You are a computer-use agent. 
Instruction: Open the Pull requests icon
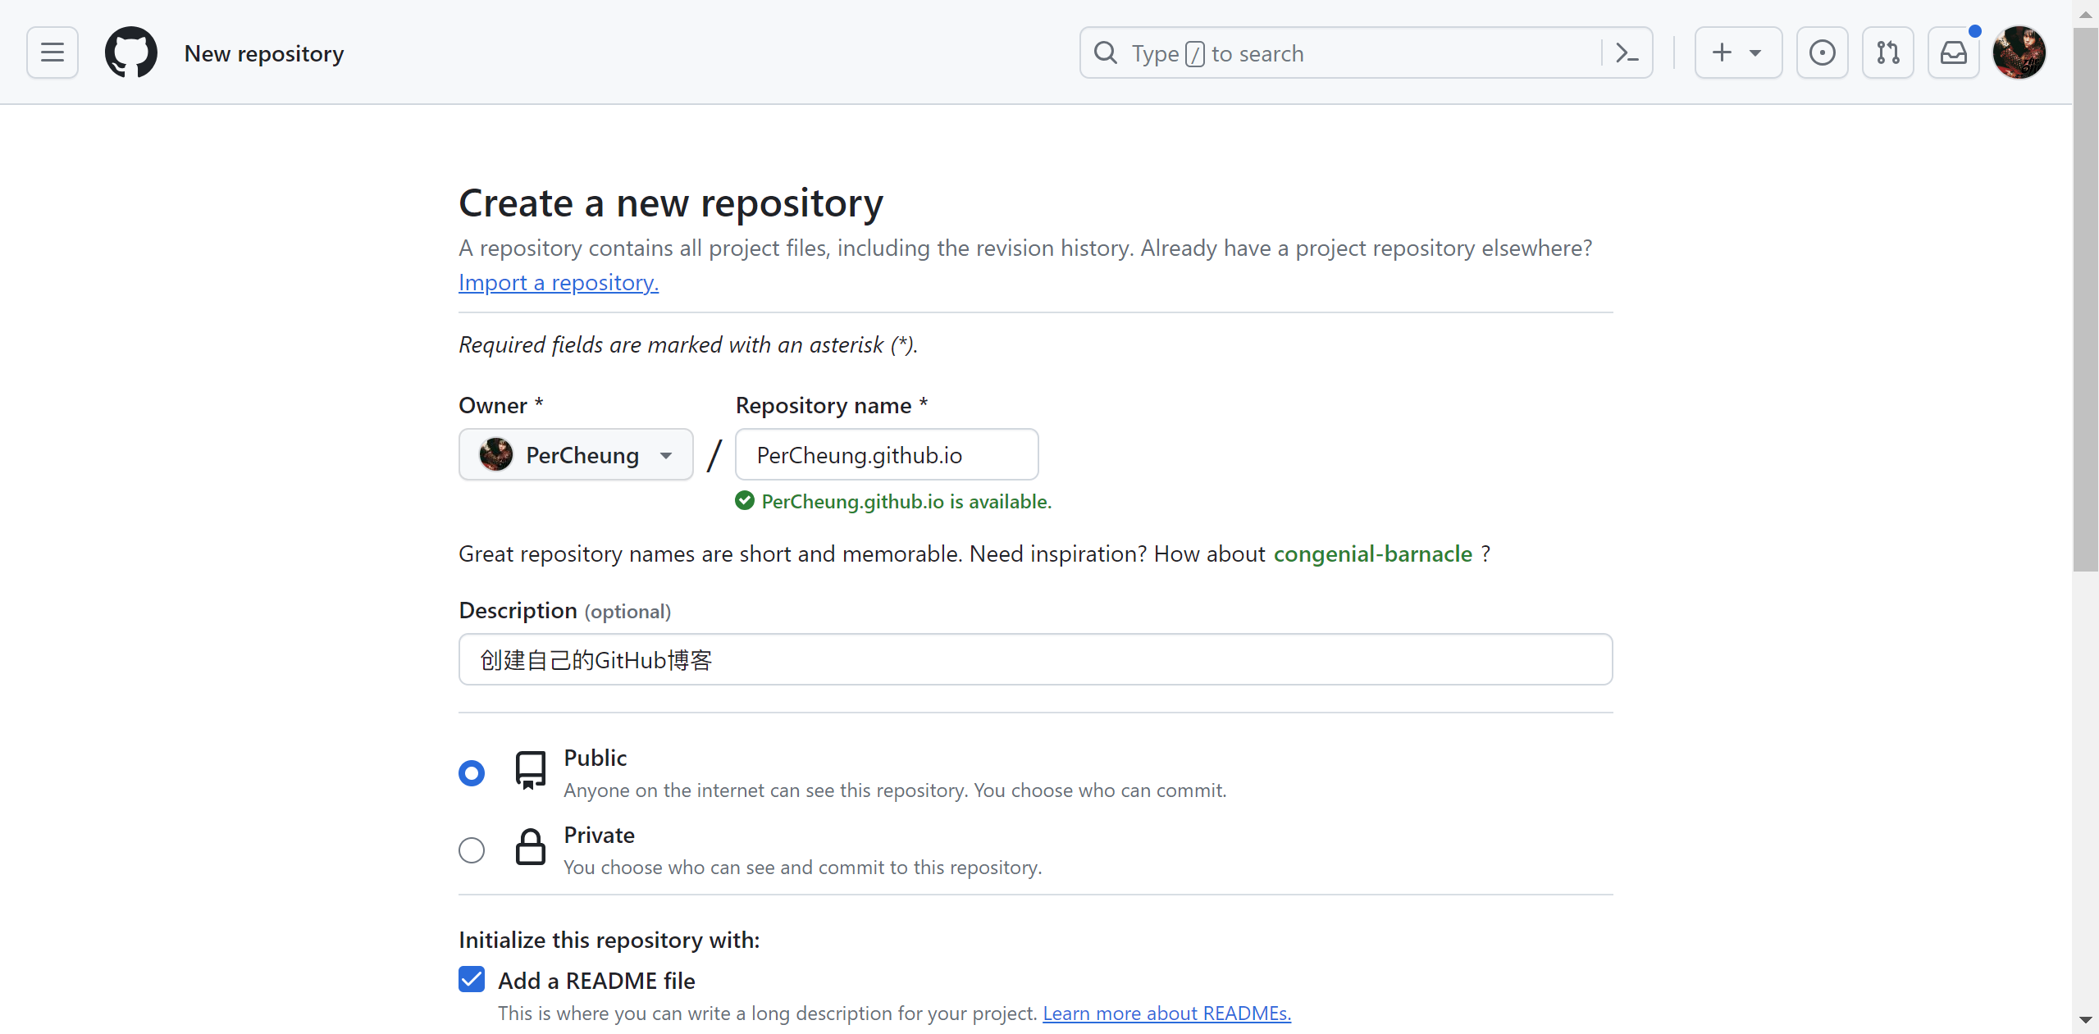coord(1887,52)
